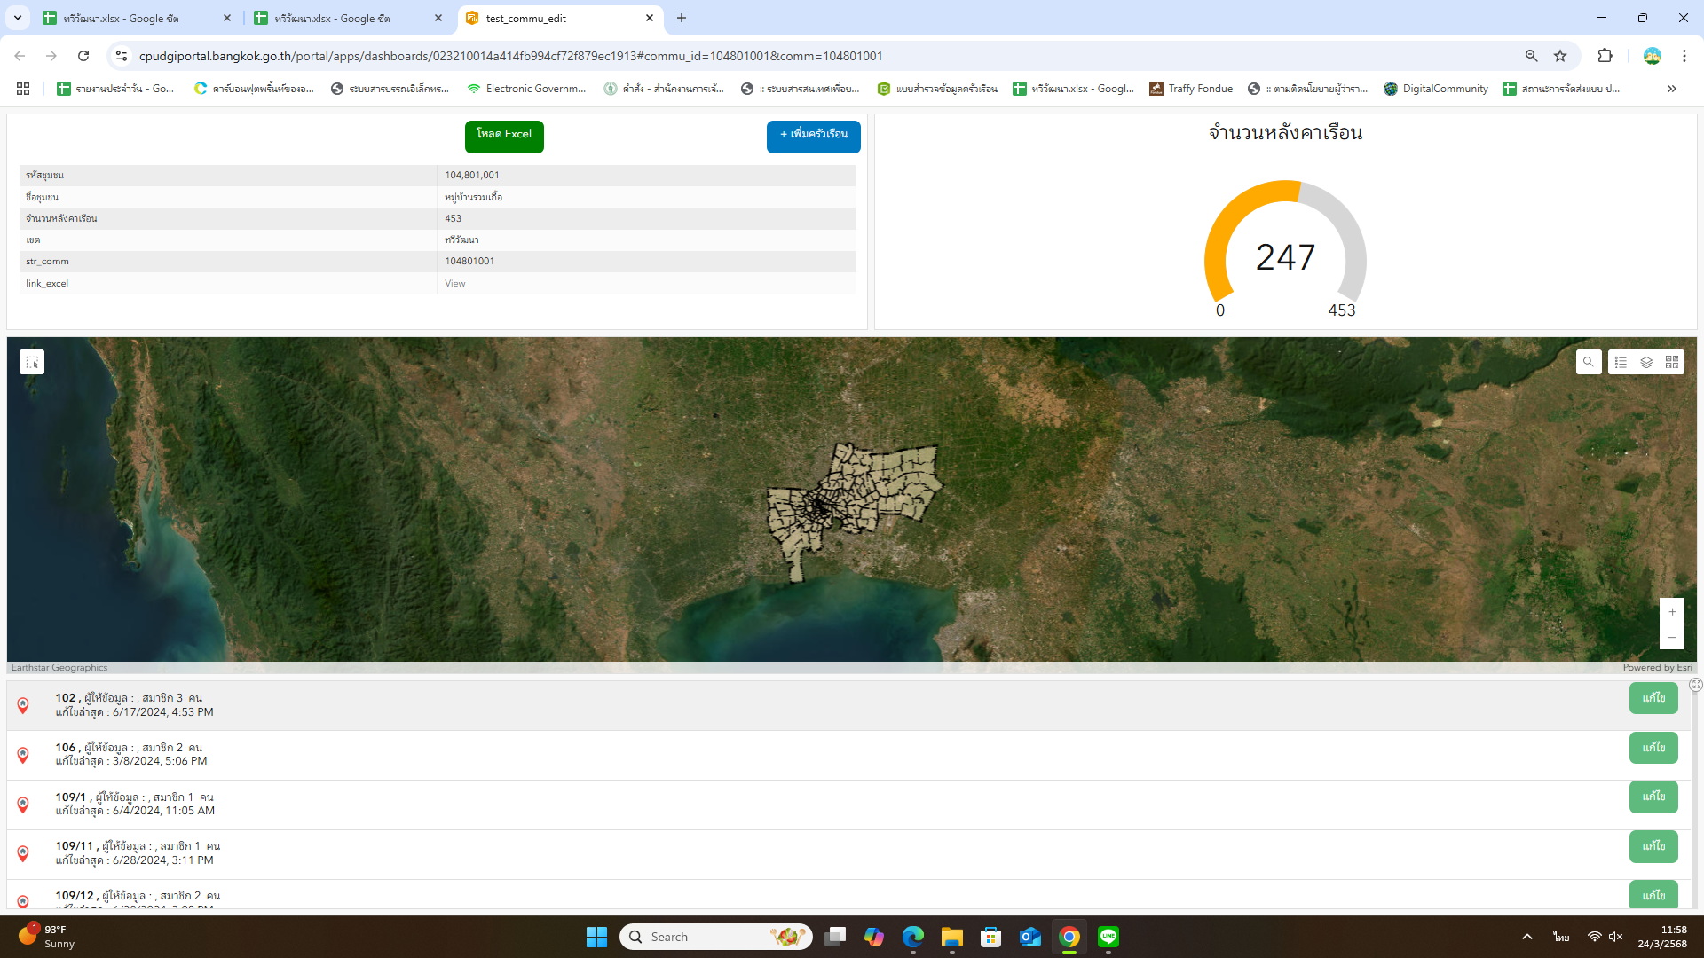
Task: Click the green โหลด Excel button
Action: 504,136
